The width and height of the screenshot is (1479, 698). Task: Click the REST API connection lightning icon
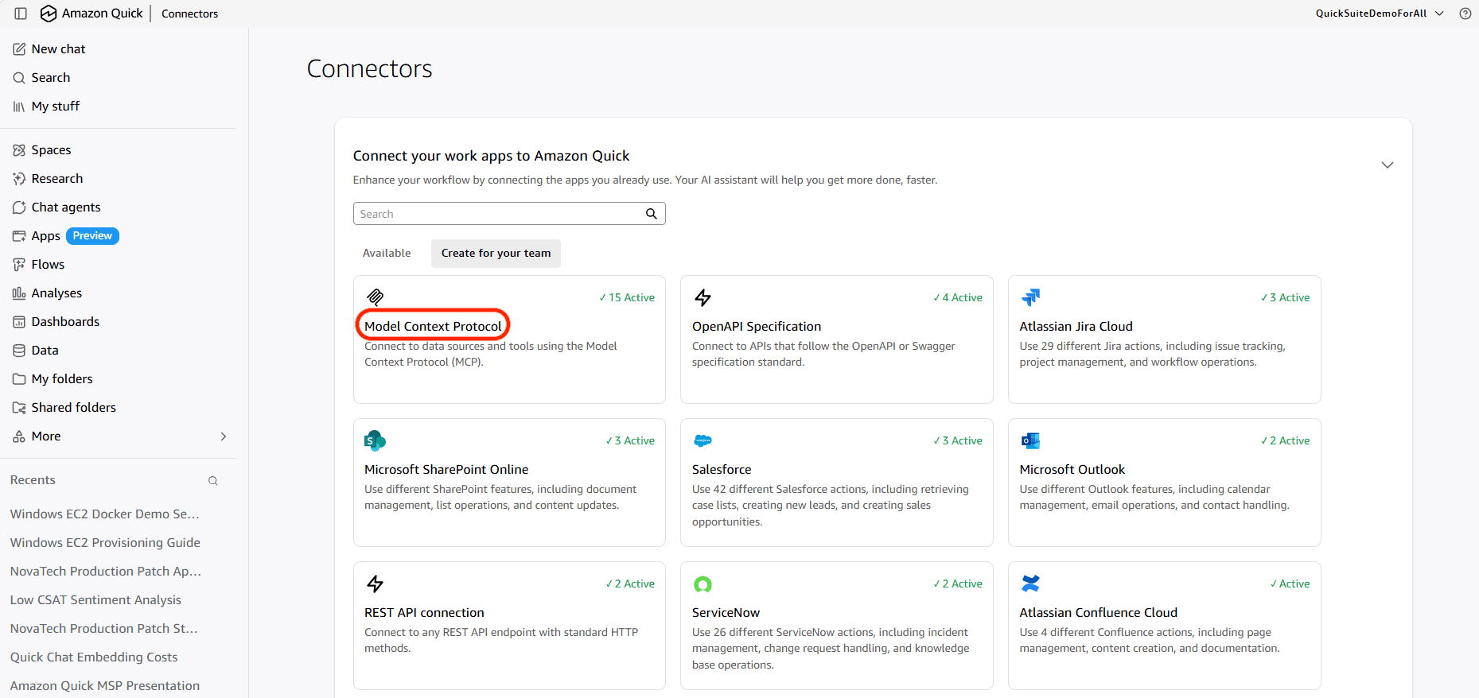(x=375, y=584)
